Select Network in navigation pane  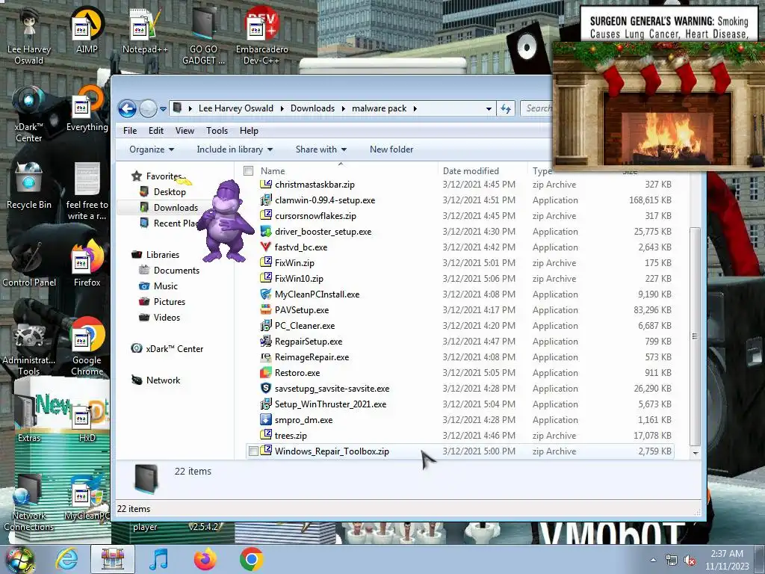click(163, 380)
